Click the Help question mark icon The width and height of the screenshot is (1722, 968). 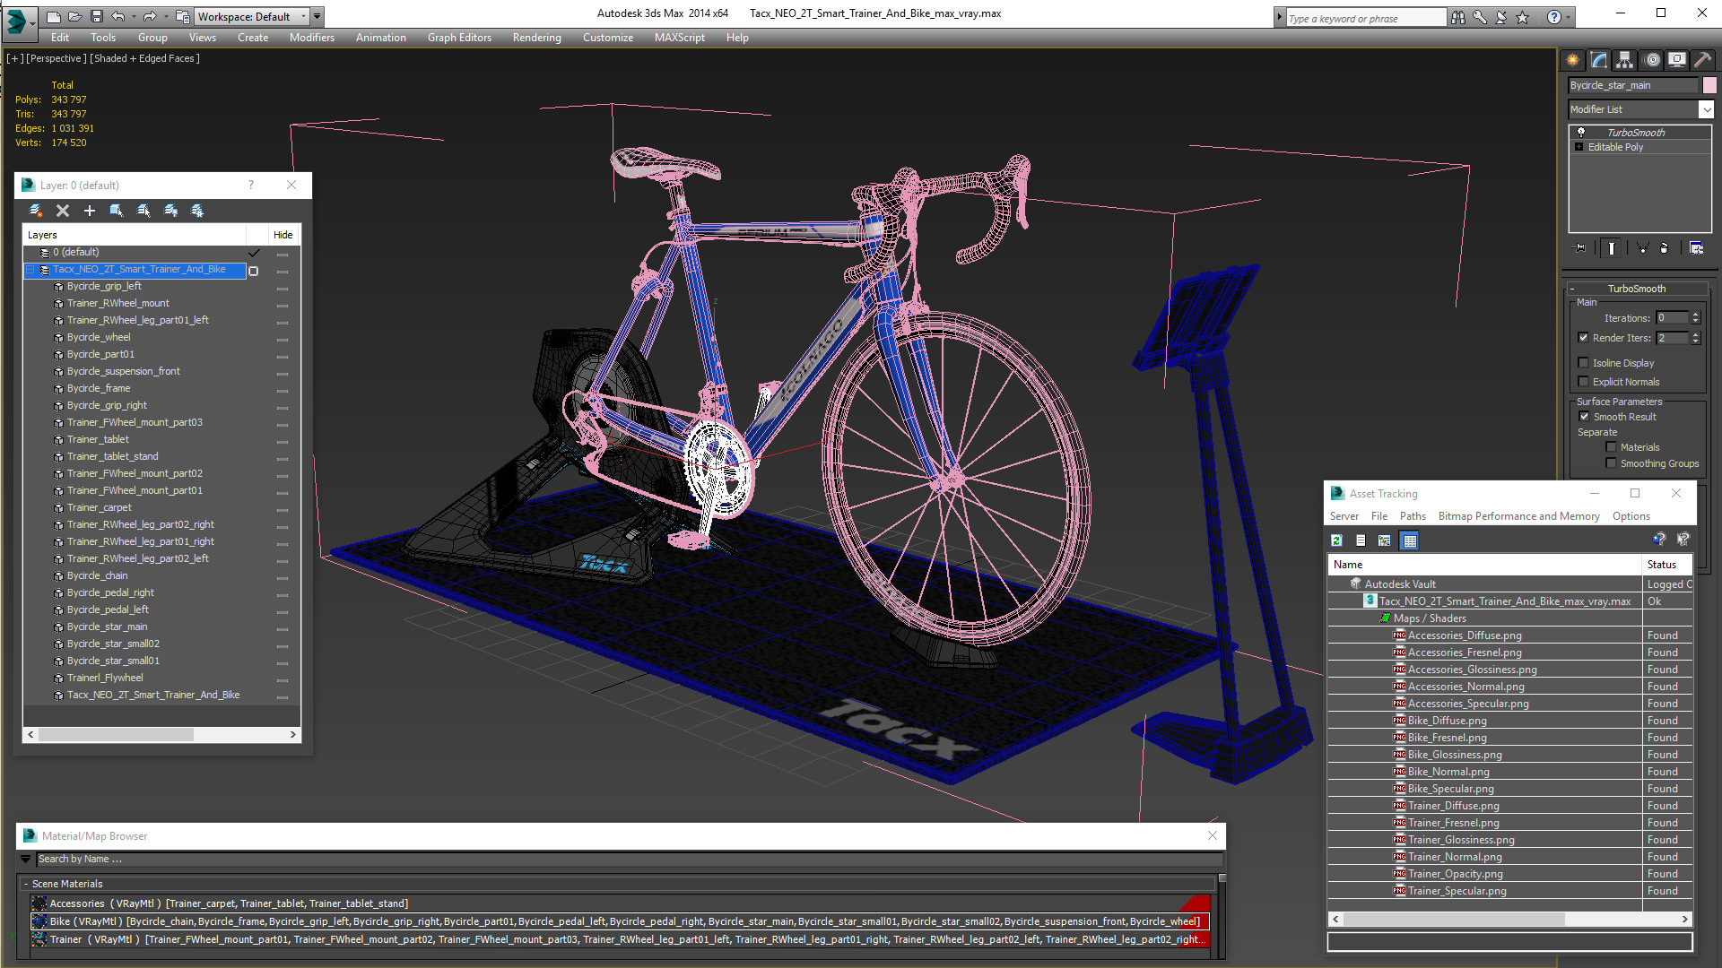pyautogui.click(x=1554, y=17)
